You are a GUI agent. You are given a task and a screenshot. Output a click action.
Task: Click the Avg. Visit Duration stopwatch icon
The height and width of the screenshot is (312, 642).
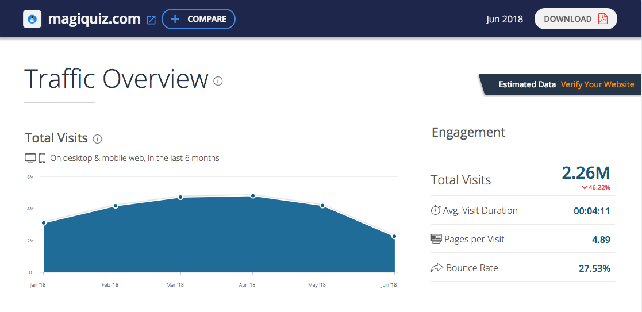coord(436,210)
